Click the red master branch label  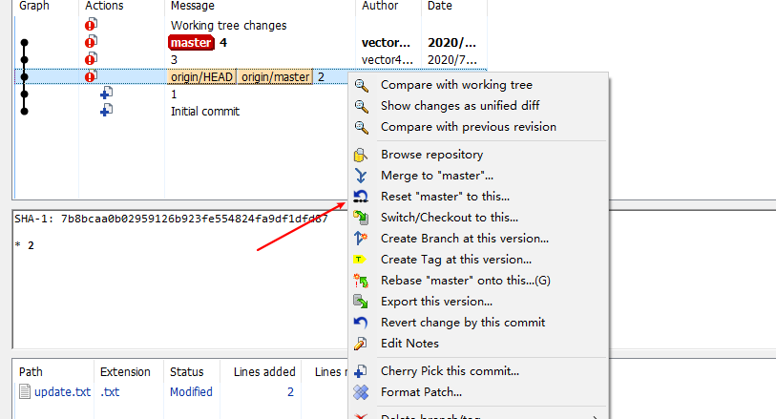click(x=191, y=43)
